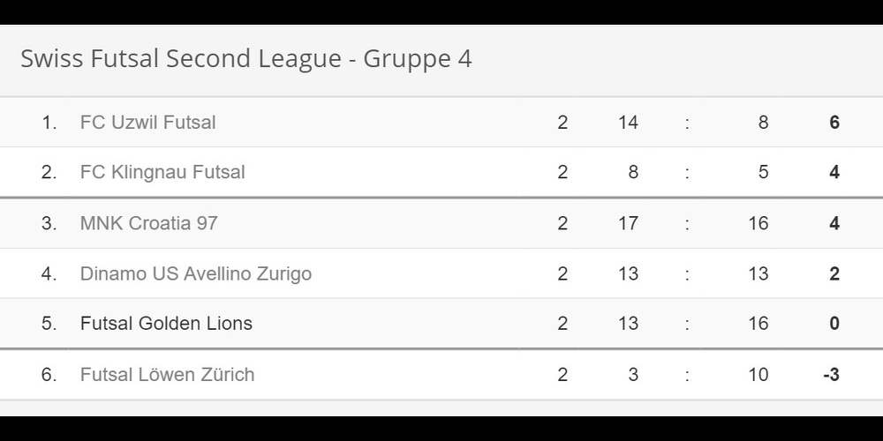883x441 pixels.
Task: Click rank number 6. in the table
Action: click(x=49, y=374)
